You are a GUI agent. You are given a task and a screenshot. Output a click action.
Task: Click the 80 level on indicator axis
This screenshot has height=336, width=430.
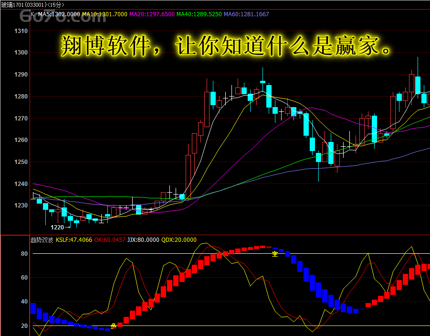pos(24,254)
